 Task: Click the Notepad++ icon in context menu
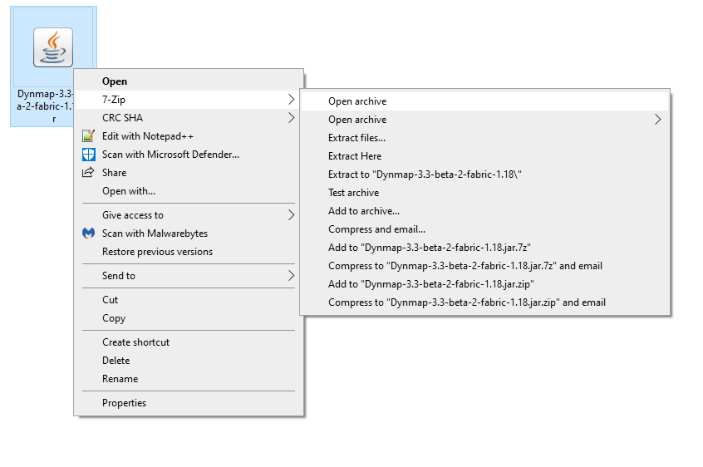(88, 135)
